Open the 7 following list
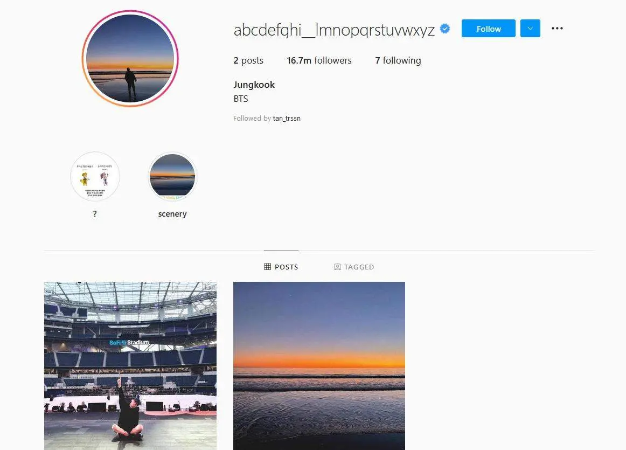 coord(398,61)
